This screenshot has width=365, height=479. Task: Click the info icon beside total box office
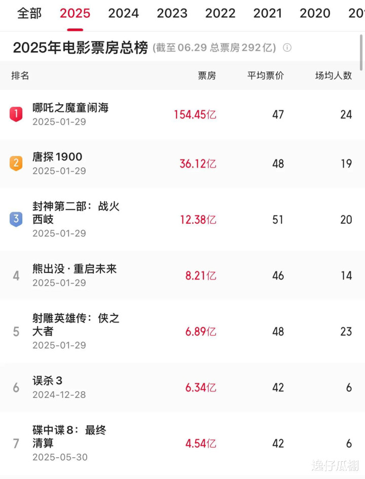click(x=287, y=48)
